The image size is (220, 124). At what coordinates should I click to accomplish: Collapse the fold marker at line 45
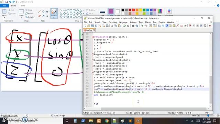[x=93, y=54]
